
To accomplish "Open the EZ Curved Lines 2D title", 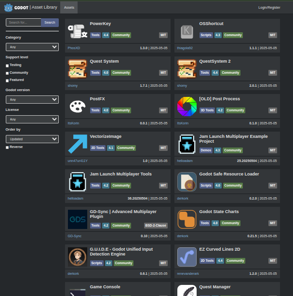I will coord(220,249).
